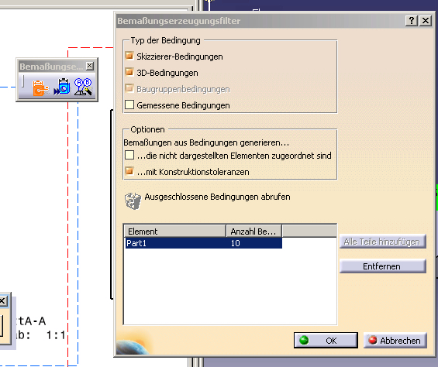The height and width of the screenshot is (367, 438).
Task: Click the Anzahl Be... column header
Action: point(253,232)
